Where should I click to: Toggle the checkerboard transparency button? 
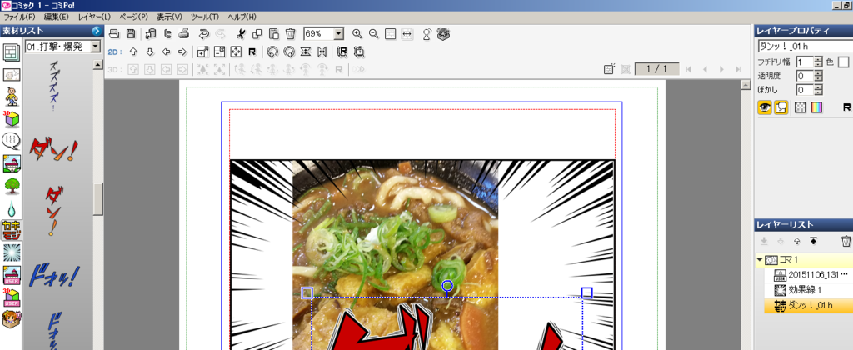(x=801, y=107)
